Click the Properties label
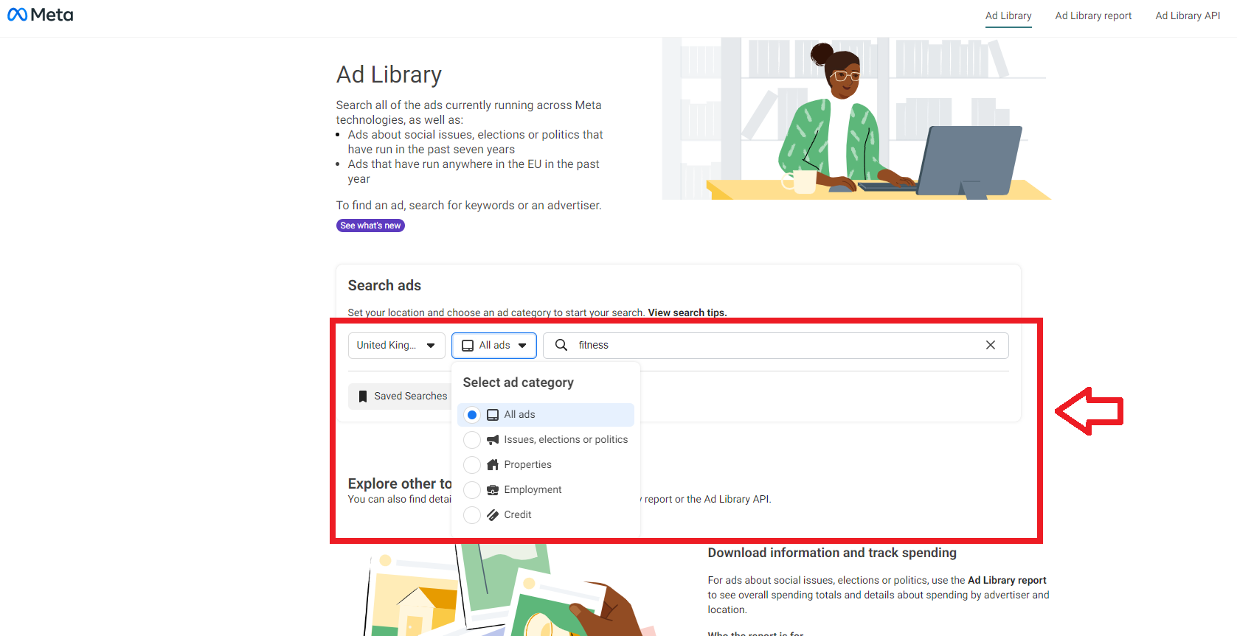Image resolution: width=1237 pixels, height=636 pixels. 527,465
